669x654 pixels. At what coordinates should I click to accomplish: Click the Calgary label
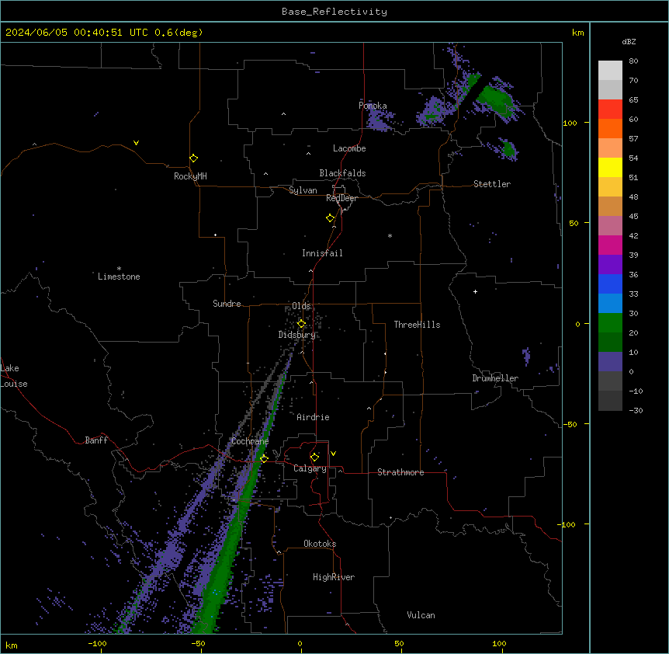pyautogui.click(x=310, y=468)
